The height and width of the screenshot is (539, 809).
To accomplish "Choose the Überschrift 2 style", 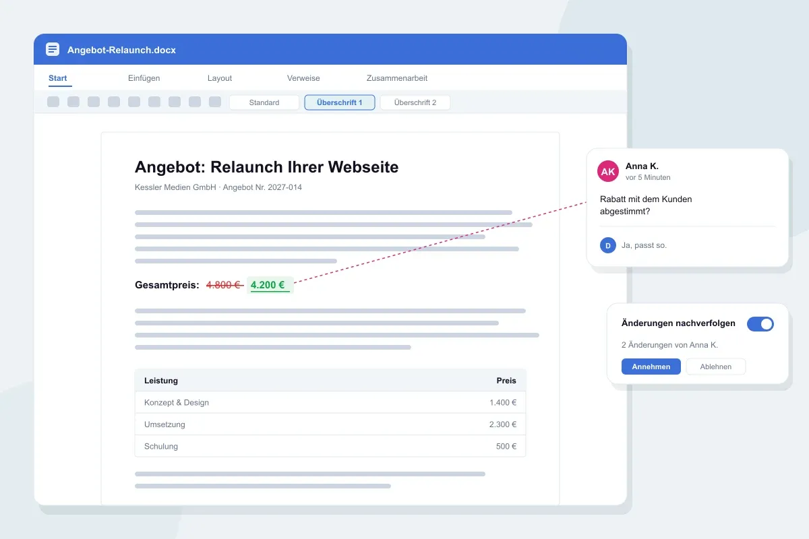I will (x=415, y=102).
